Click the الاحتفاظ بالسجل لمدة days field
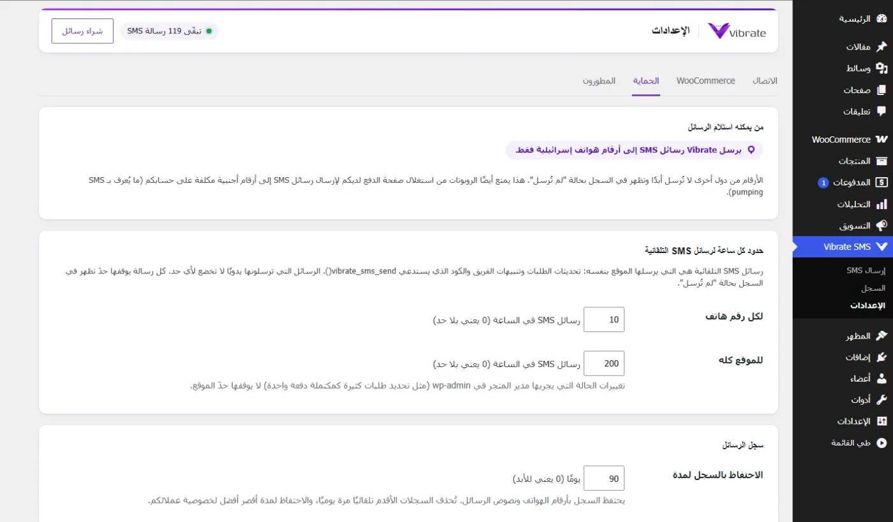The image size is (893, 522). (604, 478)
